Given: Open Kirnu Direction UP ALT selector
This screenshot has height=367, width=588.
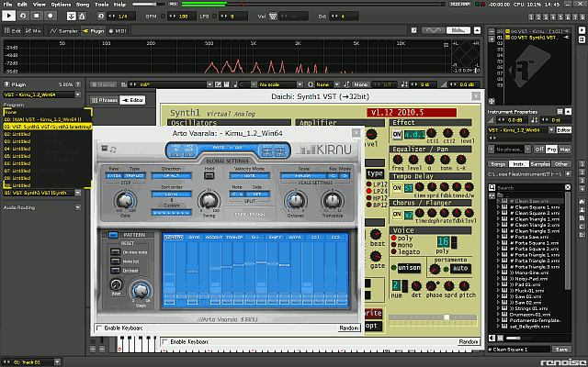Looking at the screenshot, I should pyautogui.click(x=172, y=175).
